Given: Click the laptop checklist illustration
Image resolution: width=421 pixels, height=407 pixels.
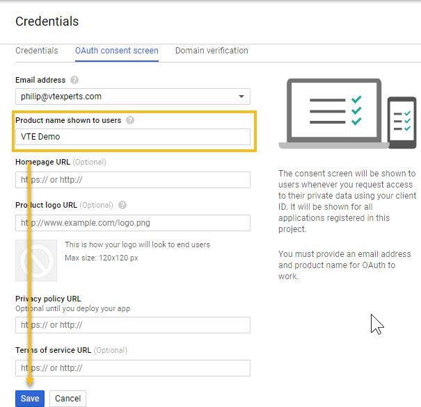Looking at the screenshot, I should point(334,113).
